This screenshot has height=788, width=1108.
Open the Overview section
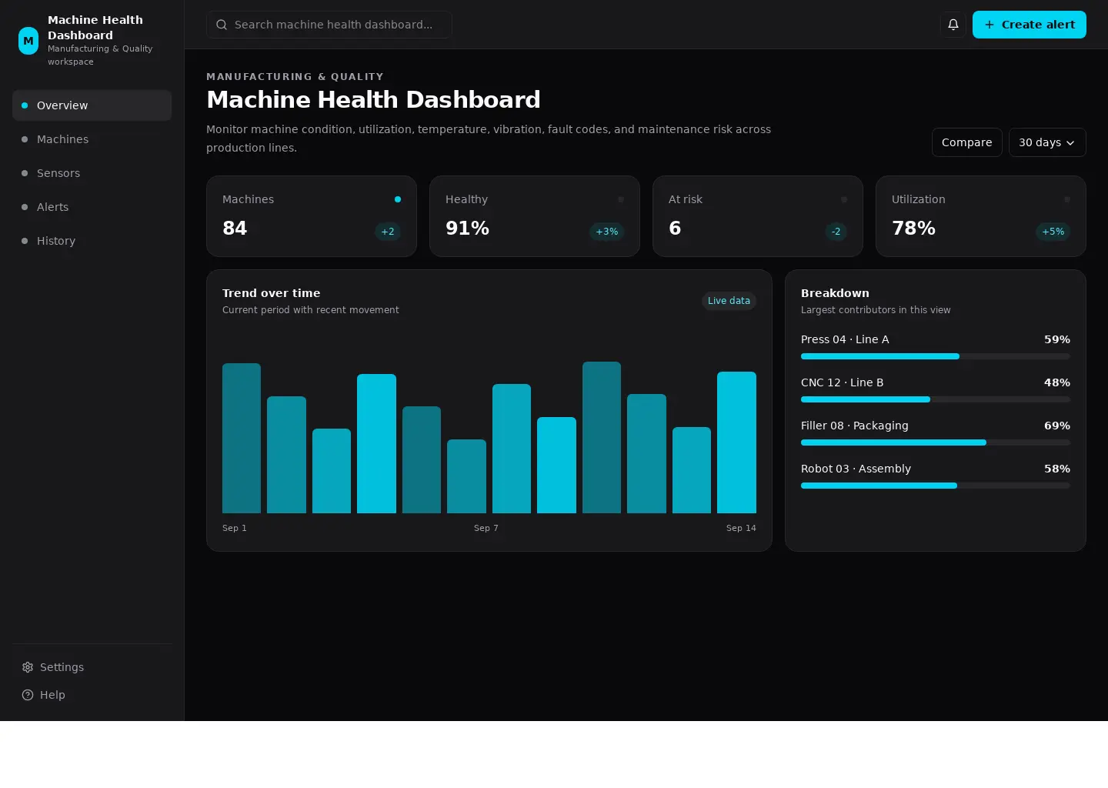click(x=92, y=105)
